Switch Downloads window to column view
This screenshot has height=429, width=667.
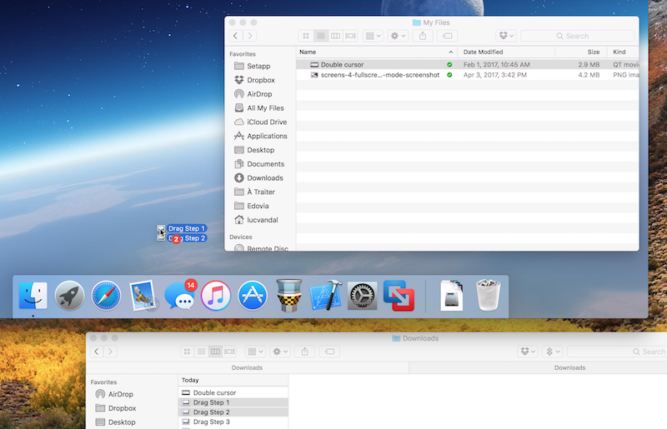pyautogui.click(x=215, y=352)
